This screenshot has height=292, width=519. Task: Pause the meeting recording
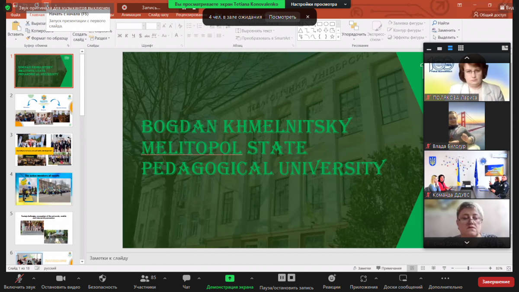tap(282, 278)
